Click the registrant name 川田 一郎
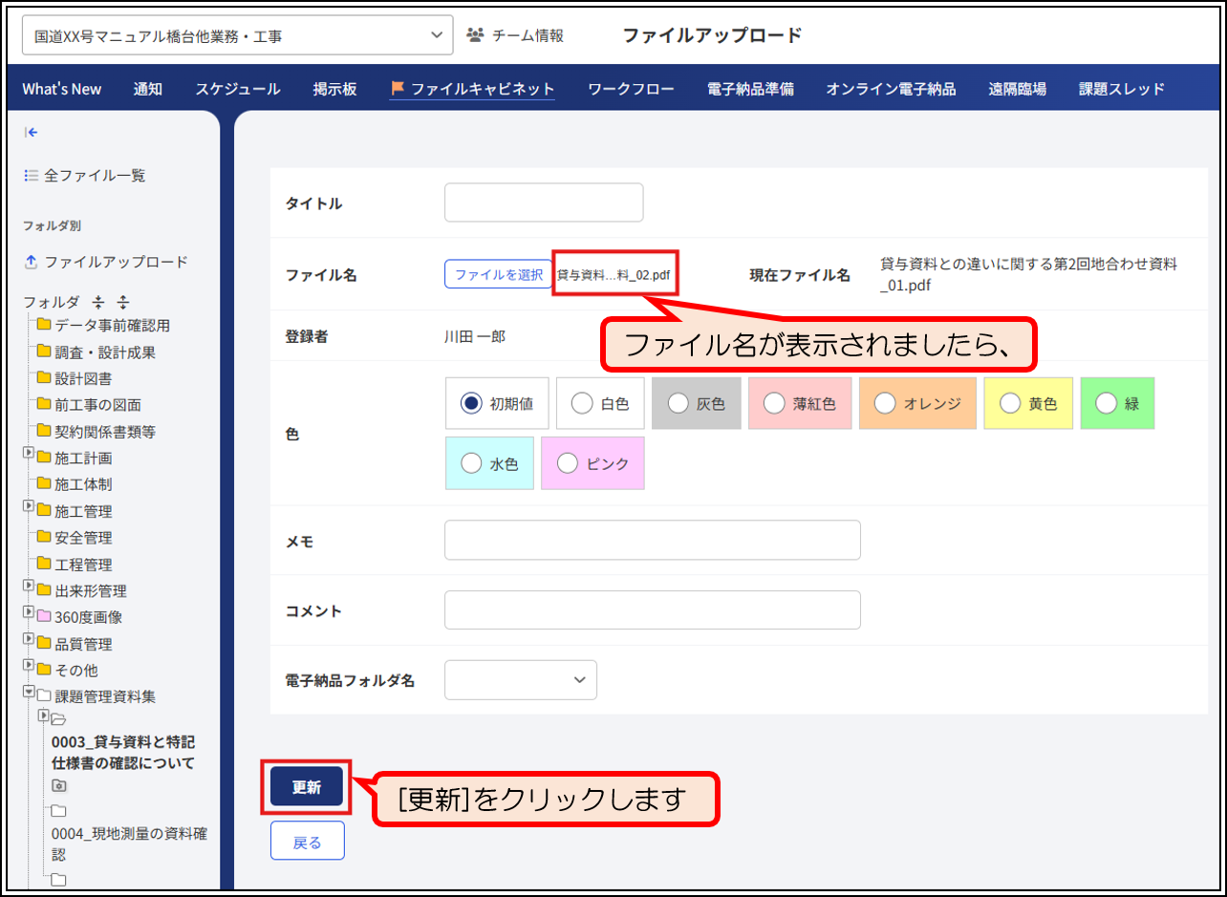This screenshot has height=897, width=1227. tap(475, 335)
